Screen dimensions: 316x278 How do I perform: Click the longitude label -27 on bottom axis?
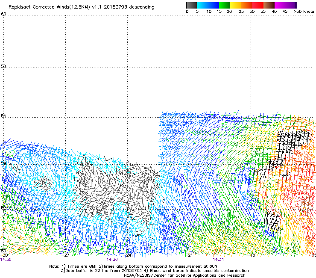click(x=65, y=255)
